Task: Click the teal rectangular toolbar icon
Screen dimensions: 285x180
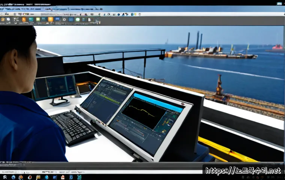Action: [x=31, y=19]
